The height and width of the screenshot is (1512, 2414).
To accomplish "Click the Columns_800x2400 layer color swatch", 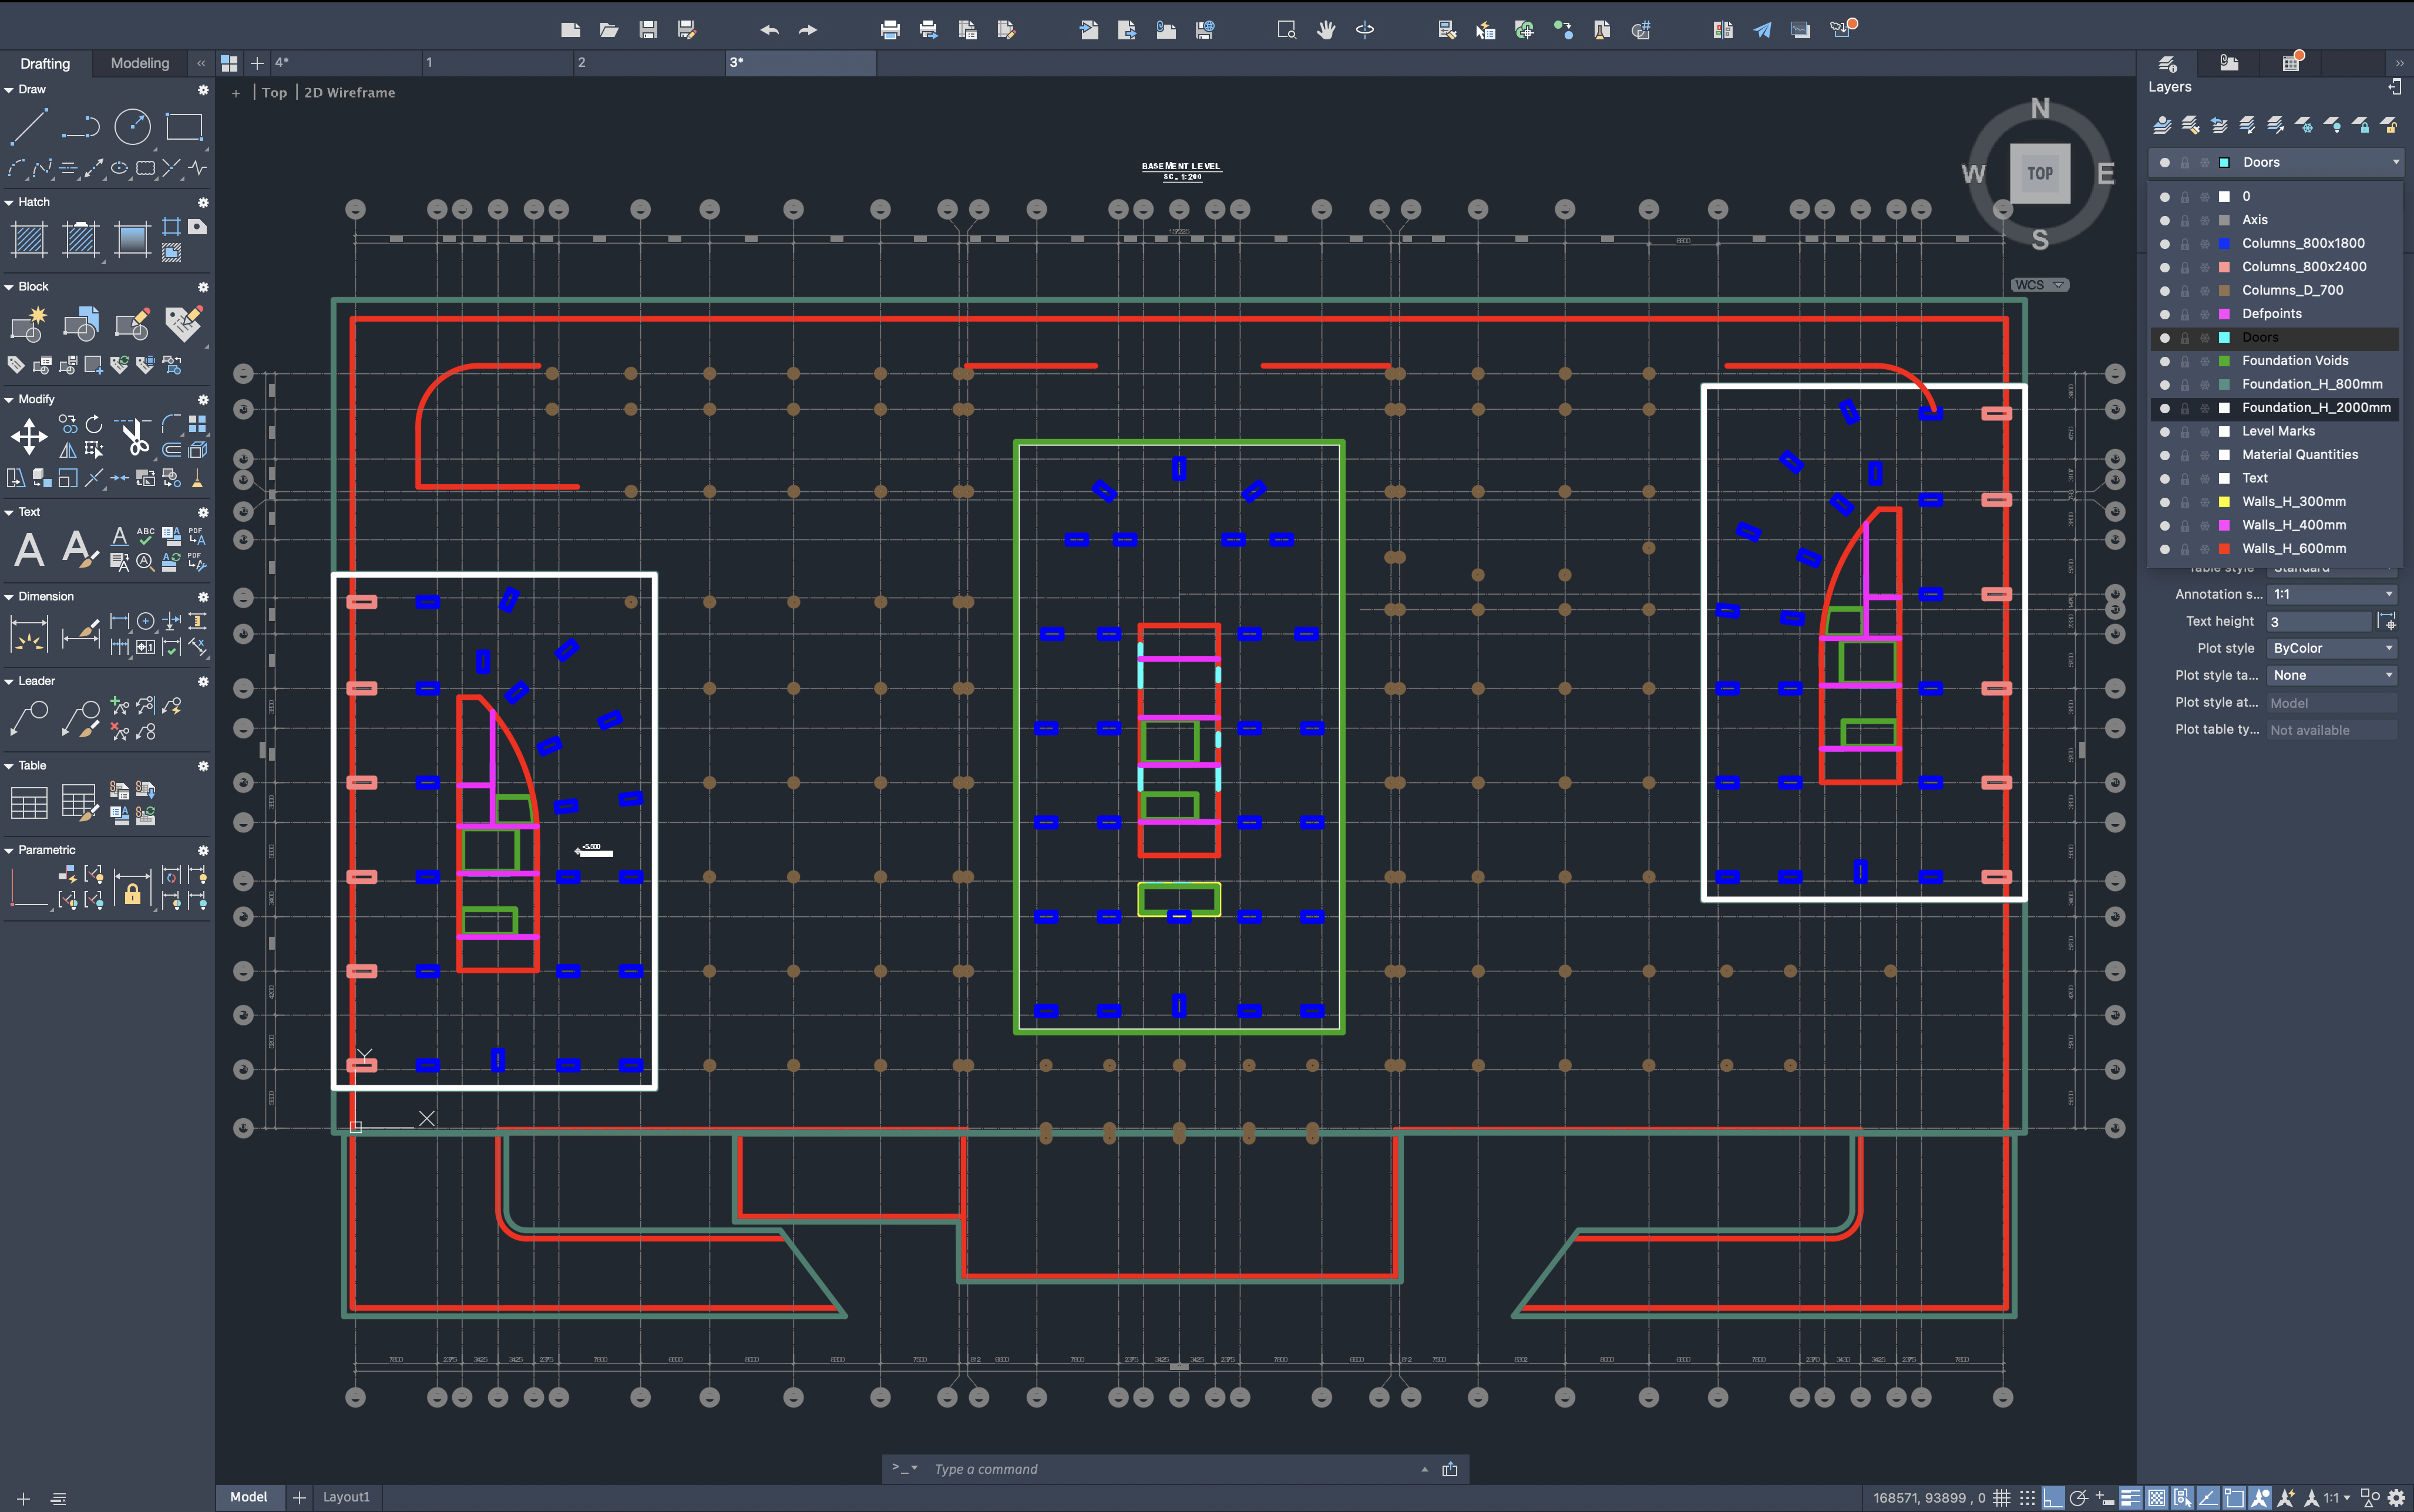I will [x=2224, y=267].
